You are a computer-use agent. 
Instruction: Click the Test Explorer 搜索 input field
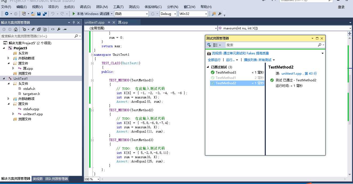pyautogui.click(x=271, y=45)
